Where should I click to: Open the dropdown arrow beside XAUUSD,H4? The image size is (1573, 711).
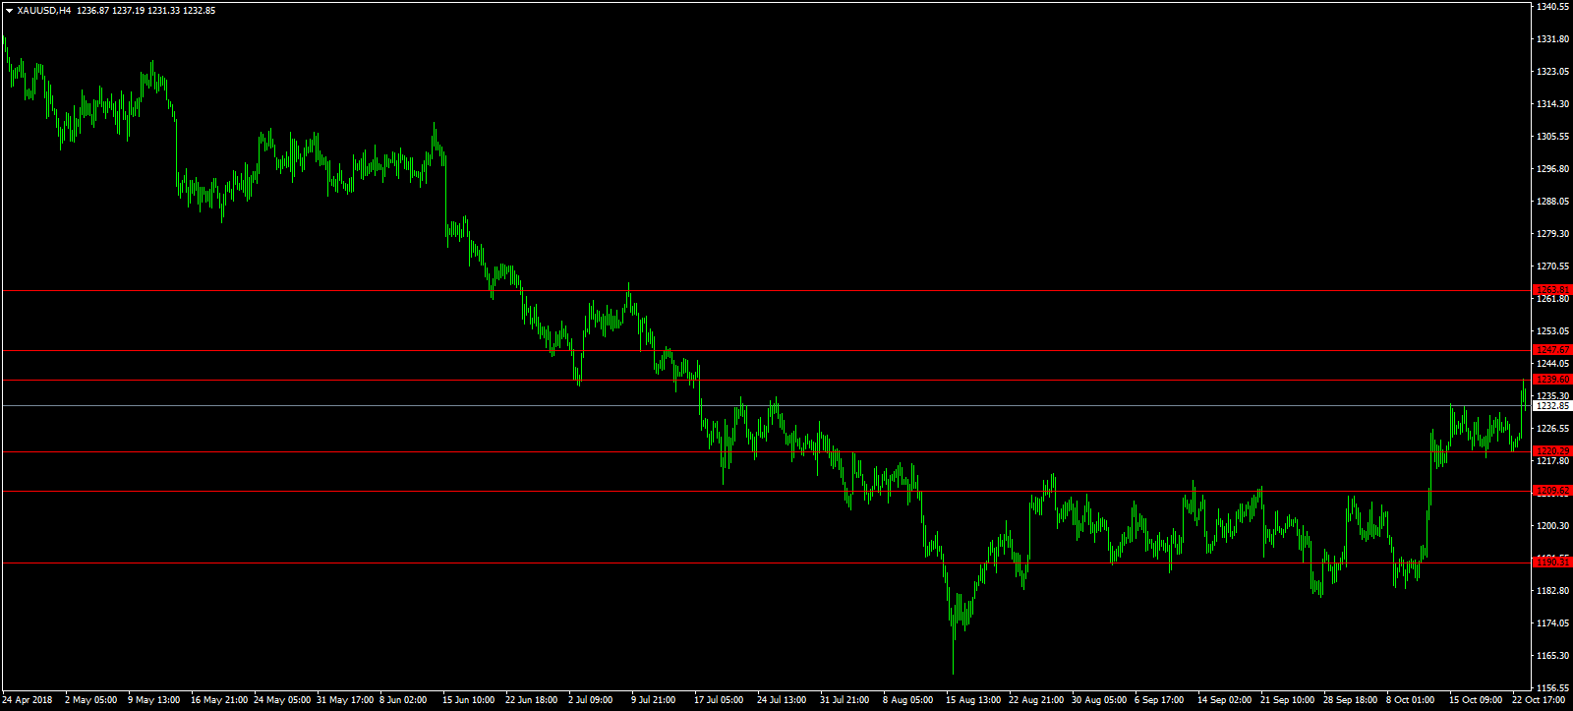[x=9, y=11]
